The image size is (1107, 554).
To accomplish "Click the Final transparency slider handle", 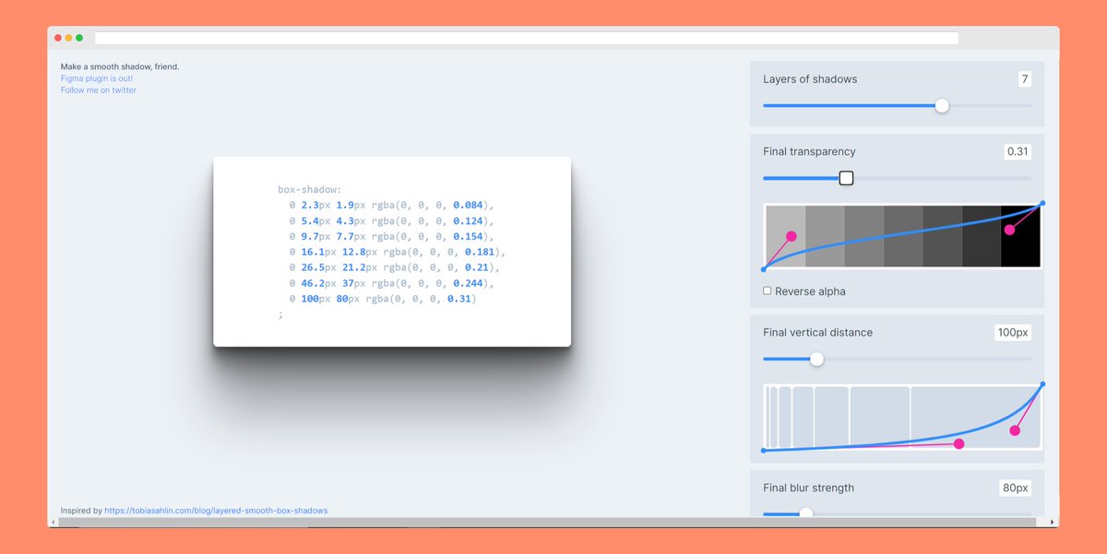I will coord(846,177).
